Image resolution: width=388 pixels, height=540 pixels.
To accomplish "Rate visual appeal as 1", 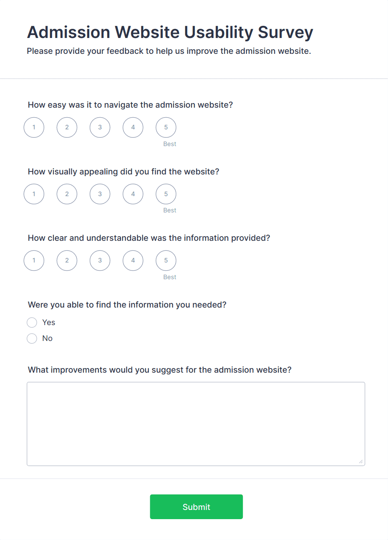I will click(34, 194).
